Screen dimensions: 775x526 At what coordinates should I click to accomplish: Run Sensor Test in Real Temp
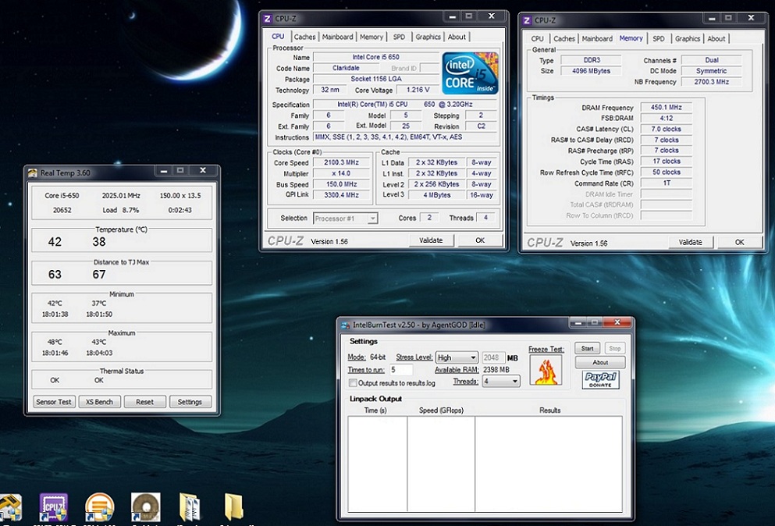(x=54, y=402)
